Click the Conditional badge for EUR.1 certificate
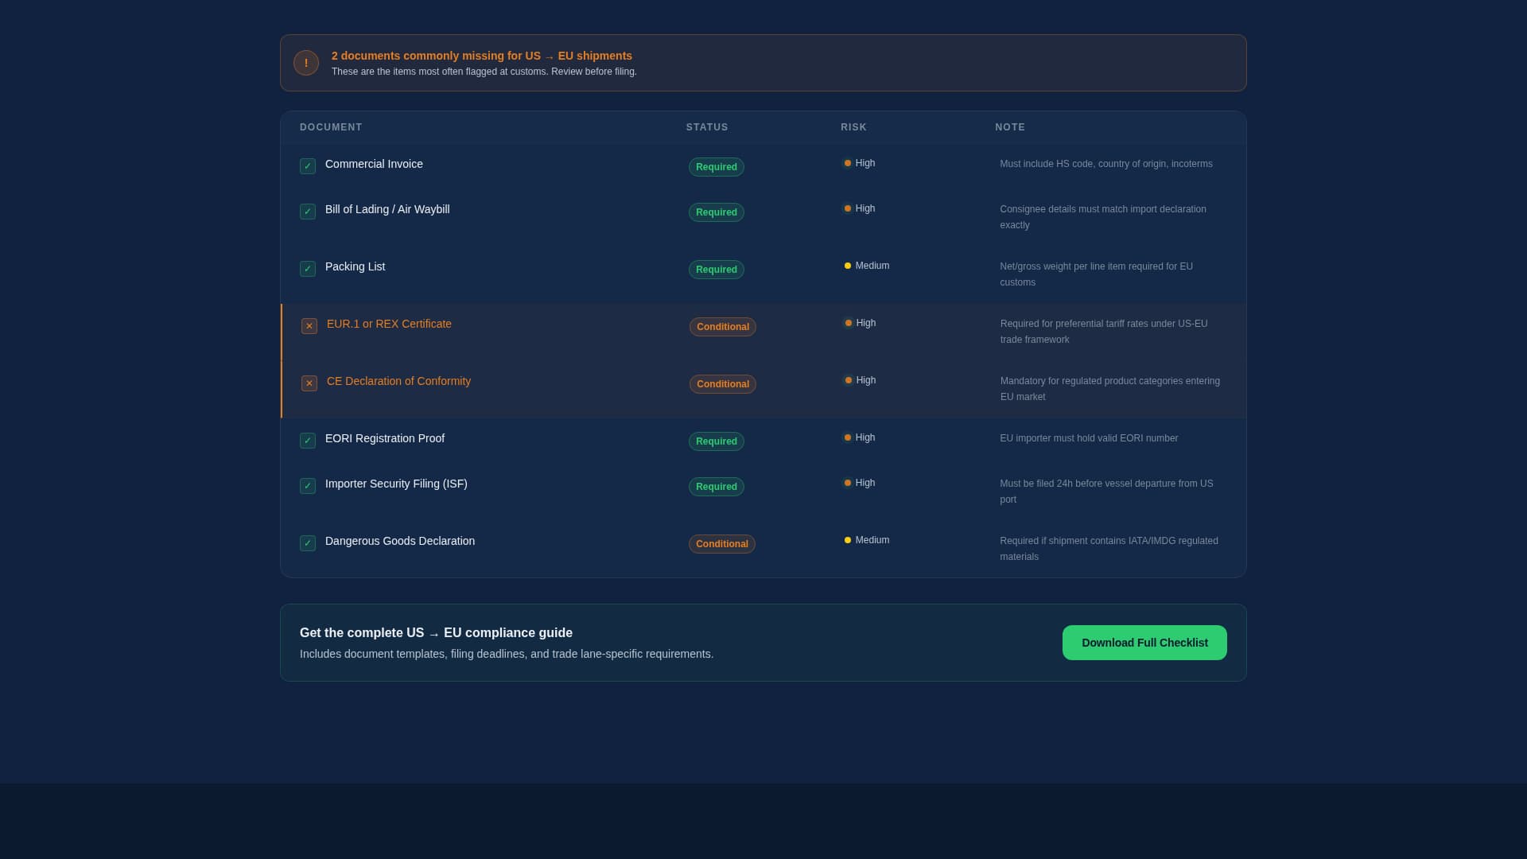Viewport: 1527px width, 859px height. [x=722, y=327]
